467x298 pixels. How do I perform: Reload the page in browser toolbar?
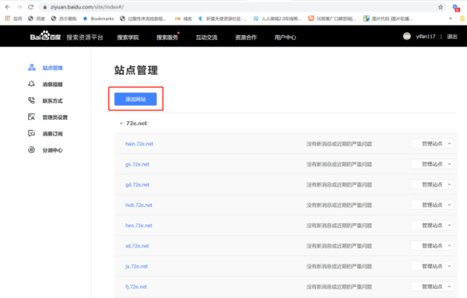tap(30, 7)
